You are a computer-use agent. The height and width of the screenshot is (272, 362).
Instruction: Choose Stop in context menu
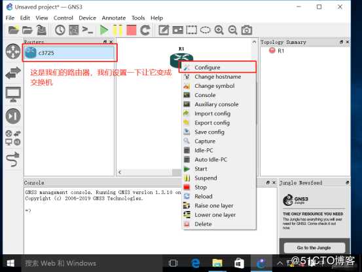point(219,187)
